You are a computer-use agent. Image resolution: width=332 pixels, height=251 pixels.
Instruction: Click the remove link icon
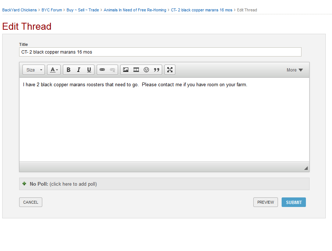point(113,70)
